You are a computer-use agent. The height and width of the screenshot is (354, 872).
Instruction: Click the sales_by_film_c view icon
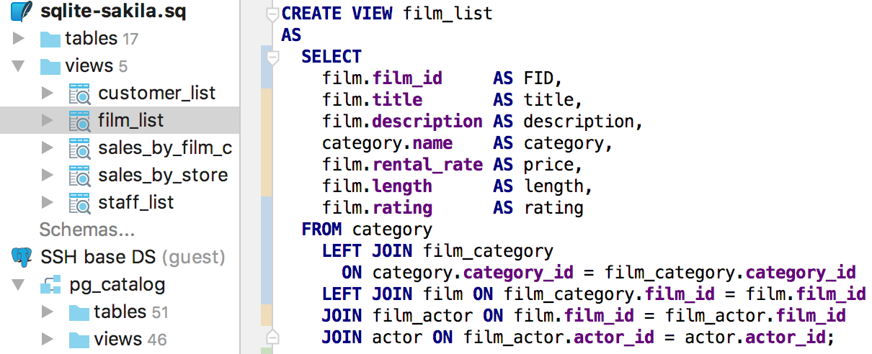click(x=79, y=148)
